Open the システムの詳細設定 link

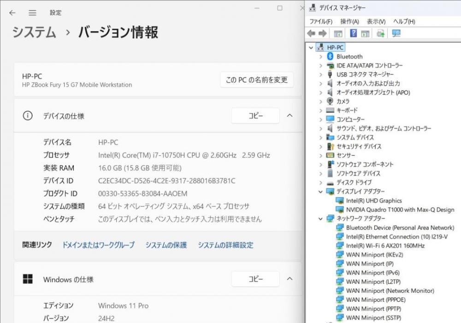click(x=225, y=245)
